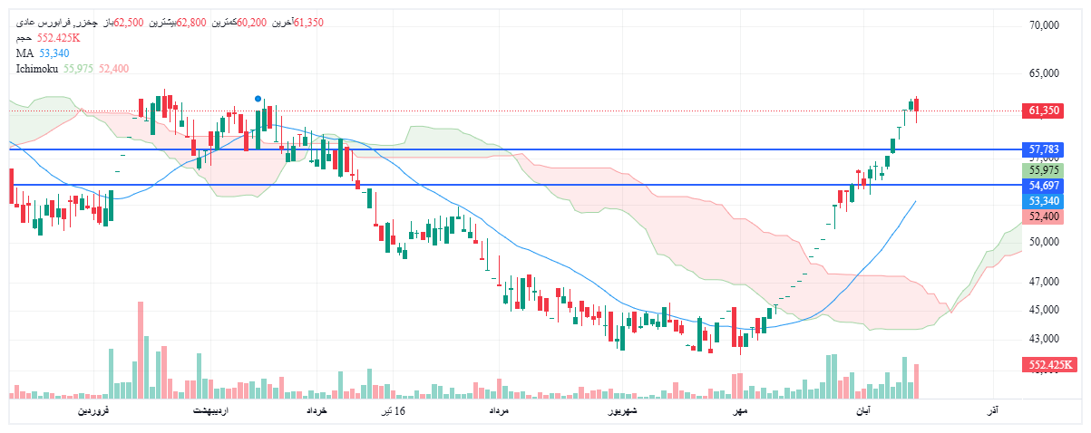This screenshot has width=1091, height=433.
Task: Select the Ichimoku indicator legend label
Action: pyautogui.click(x=36, y=68)
